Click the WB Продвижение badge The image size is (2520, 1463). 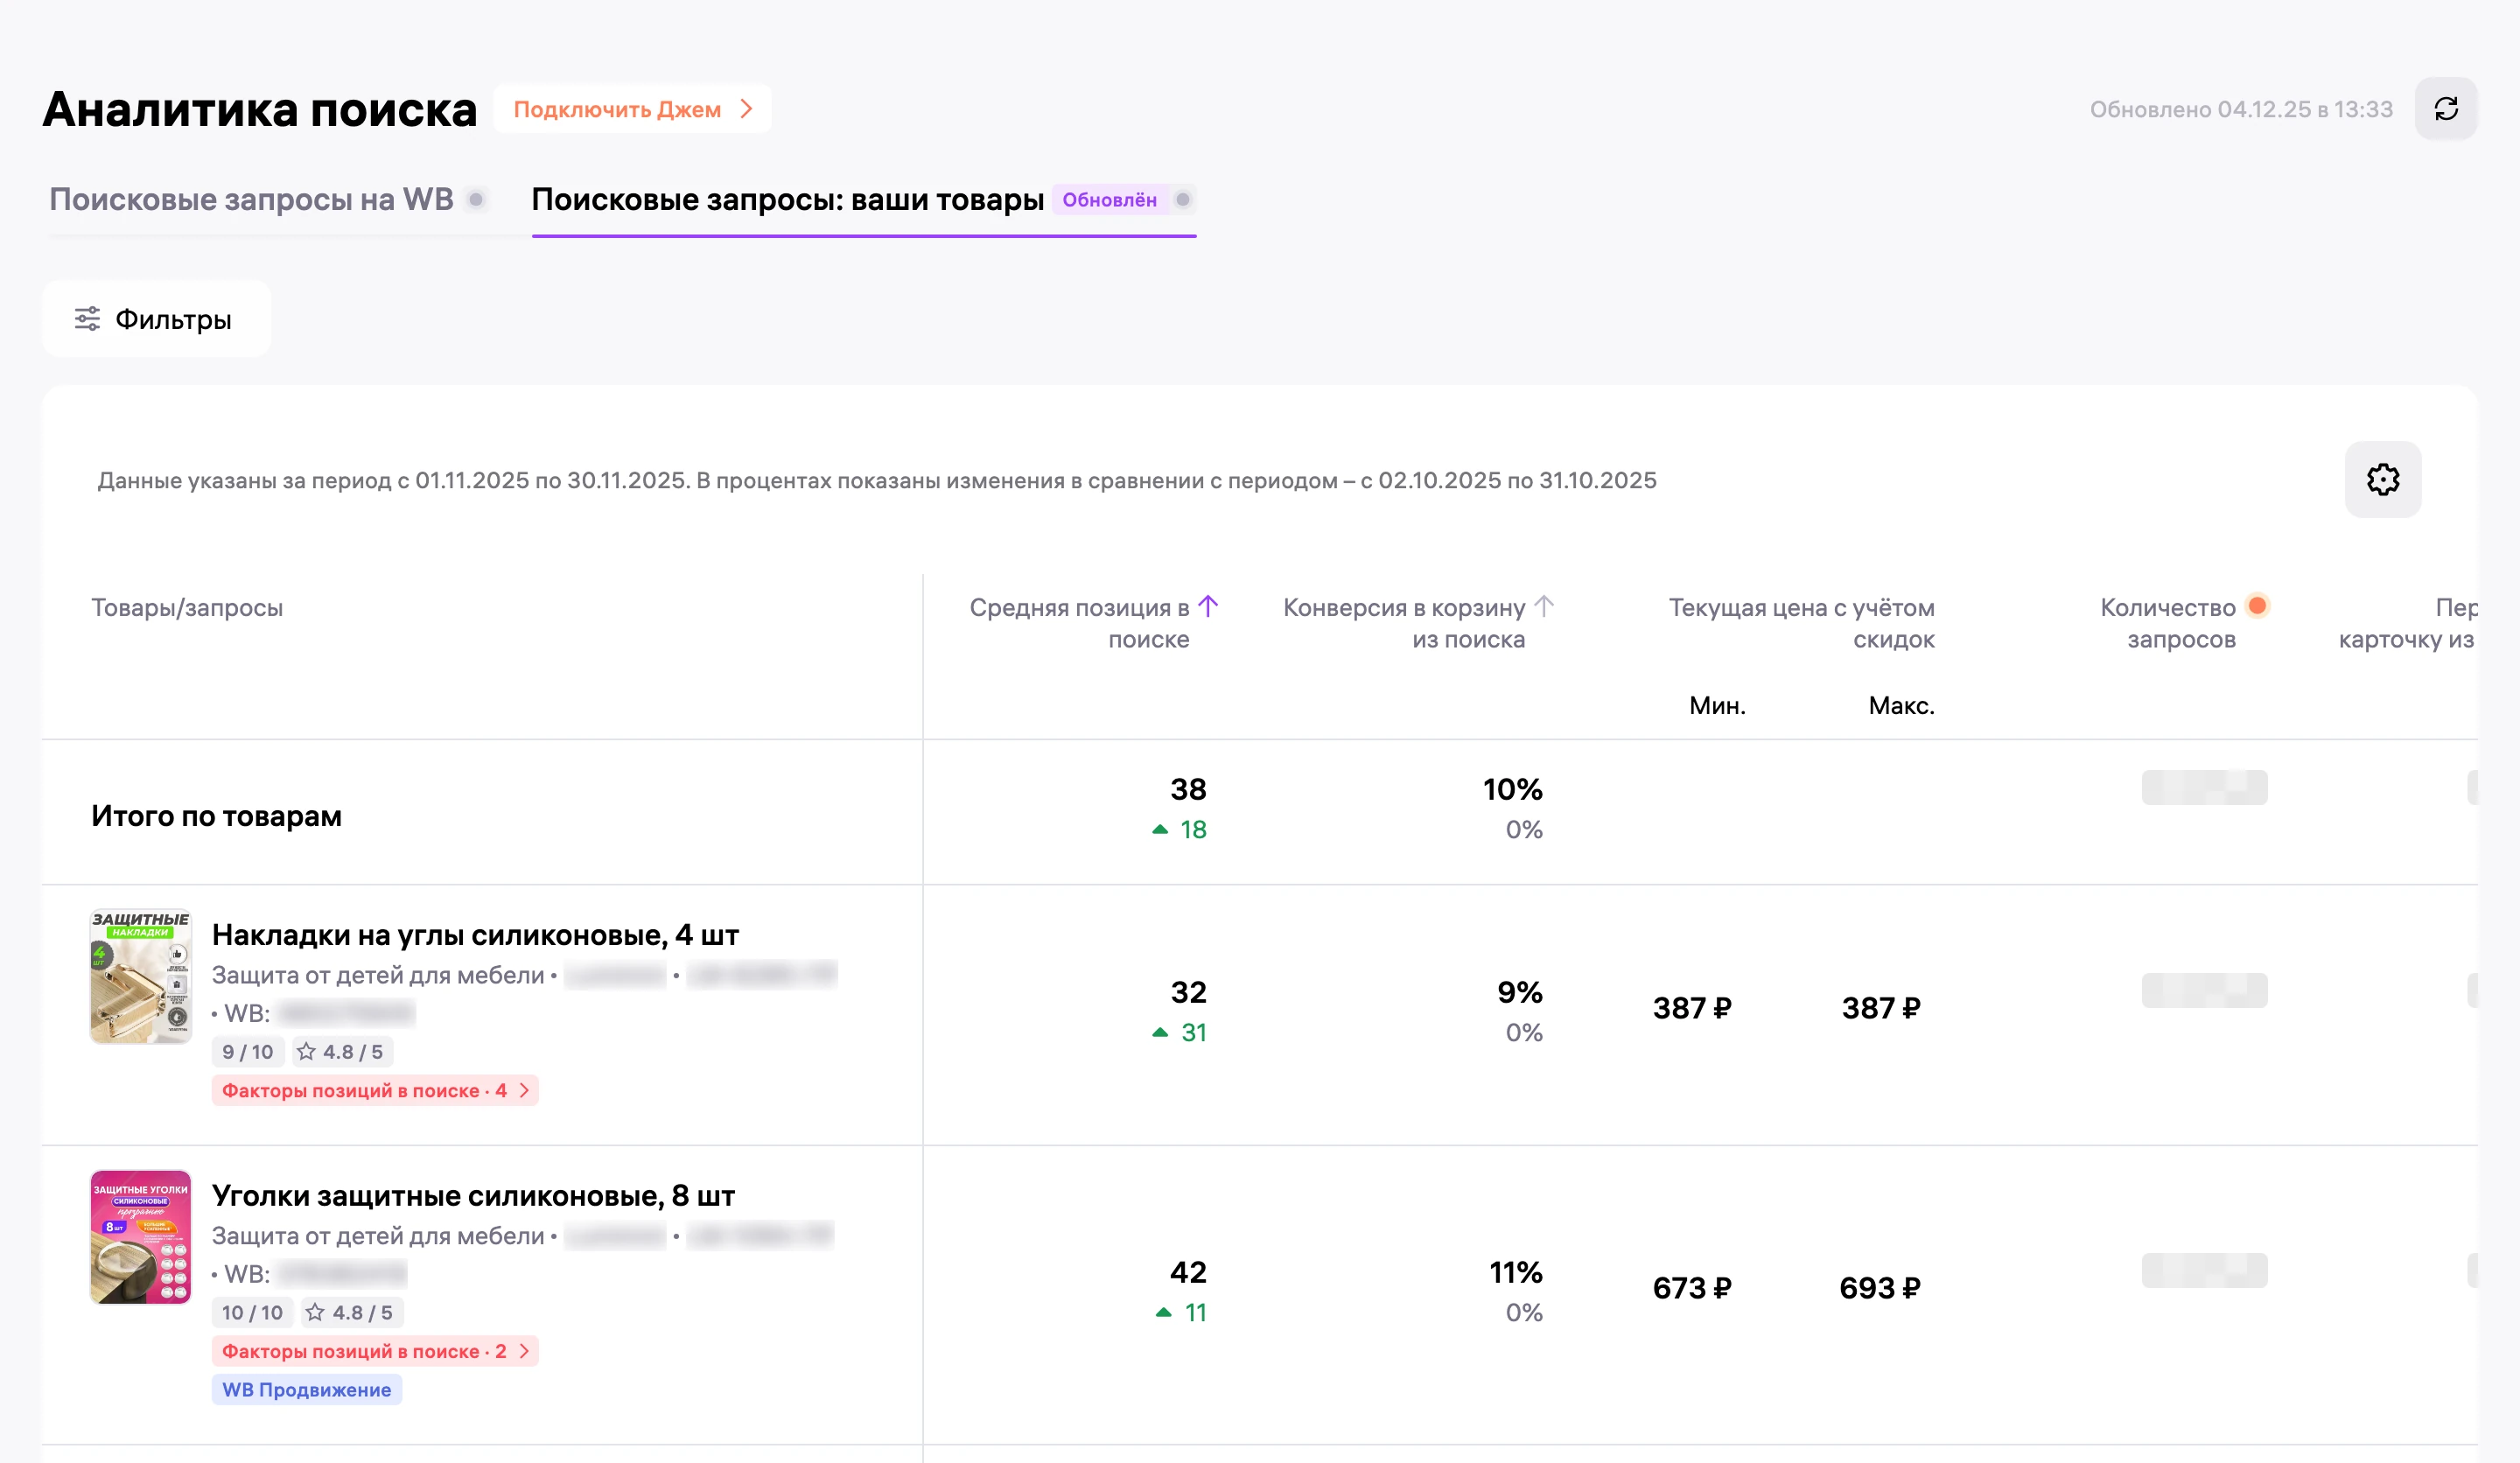306,1390
